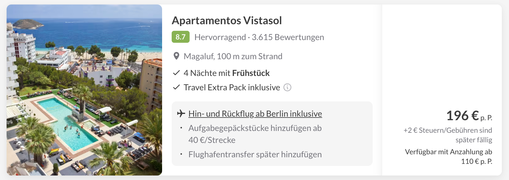This screenshot has width=509, height=180.
Task: Click the +2 € Steuern/Gebühren note
Action: tap(448, 135)
